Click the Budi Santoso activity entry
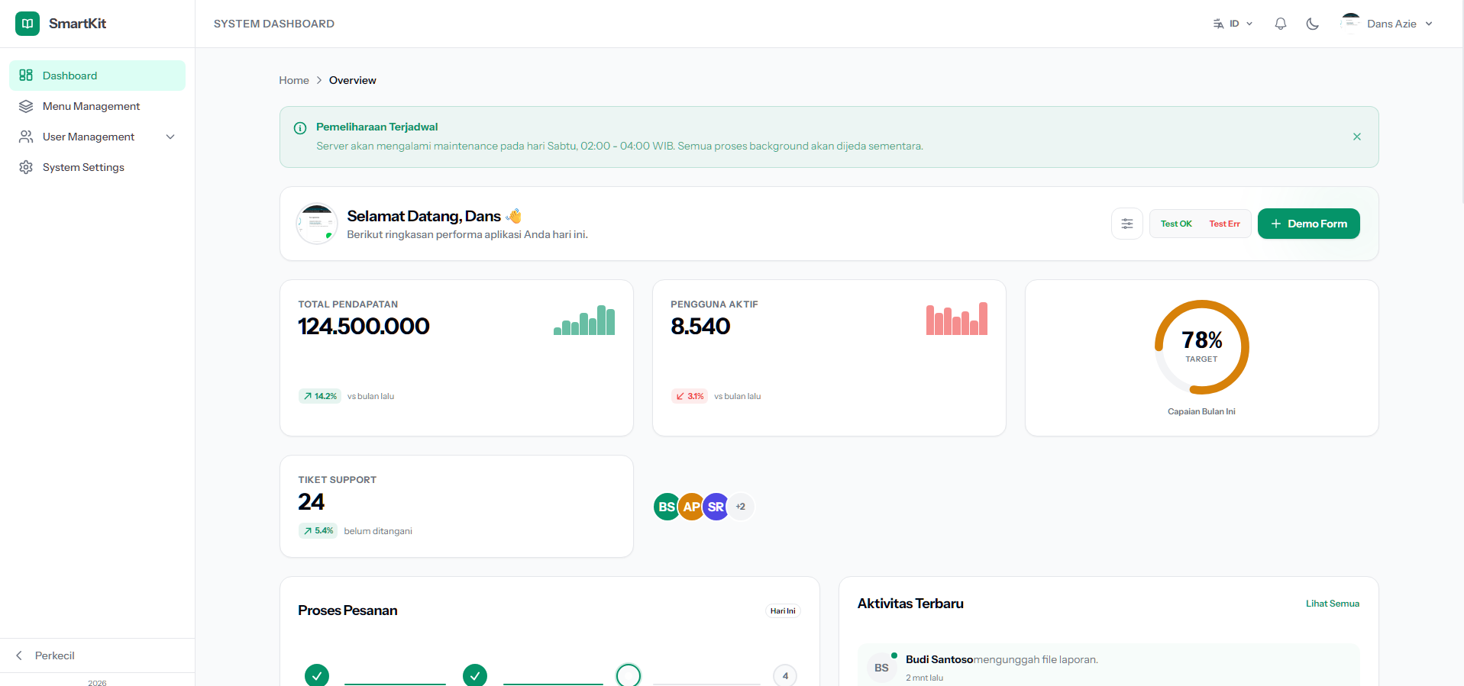 click(x=1109, y=665)
